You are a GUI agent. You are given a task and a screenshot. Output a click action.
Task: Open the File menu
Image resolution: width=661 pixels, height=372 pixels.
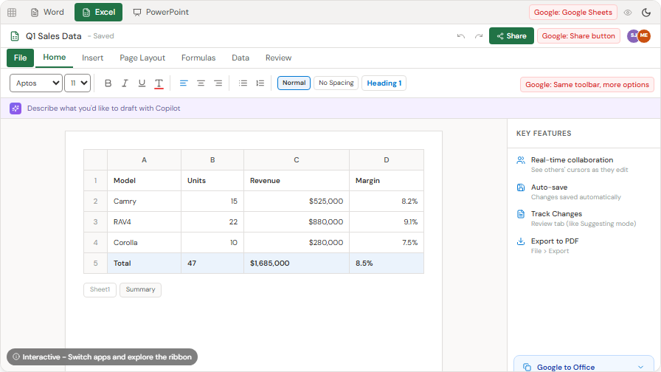20,58
